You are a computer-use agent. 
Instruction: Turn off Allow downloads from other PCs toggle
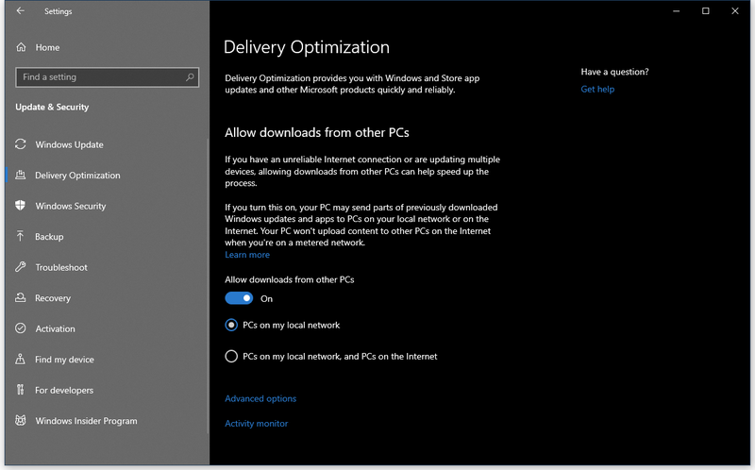pyautogui.click(x=239, y=298)
